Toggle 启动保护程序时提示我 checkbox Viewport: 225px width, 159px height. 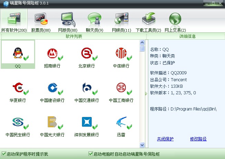tap(4, 154)
